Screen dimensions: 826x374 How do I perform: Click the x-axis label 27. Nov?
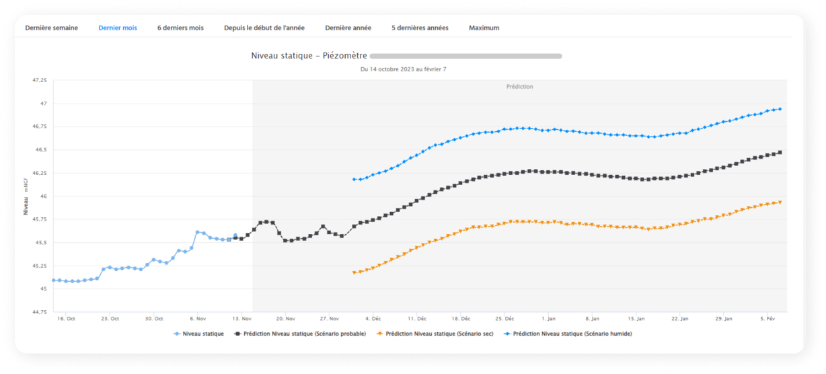(330, 319)
